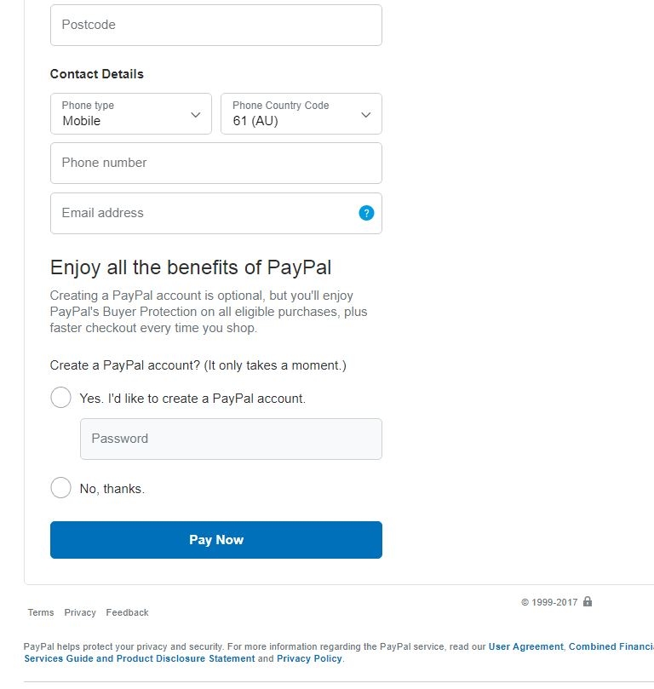Focus the Postcode input field
The height and width of the screenshot is (689, 654).
[x=215, y=25]
